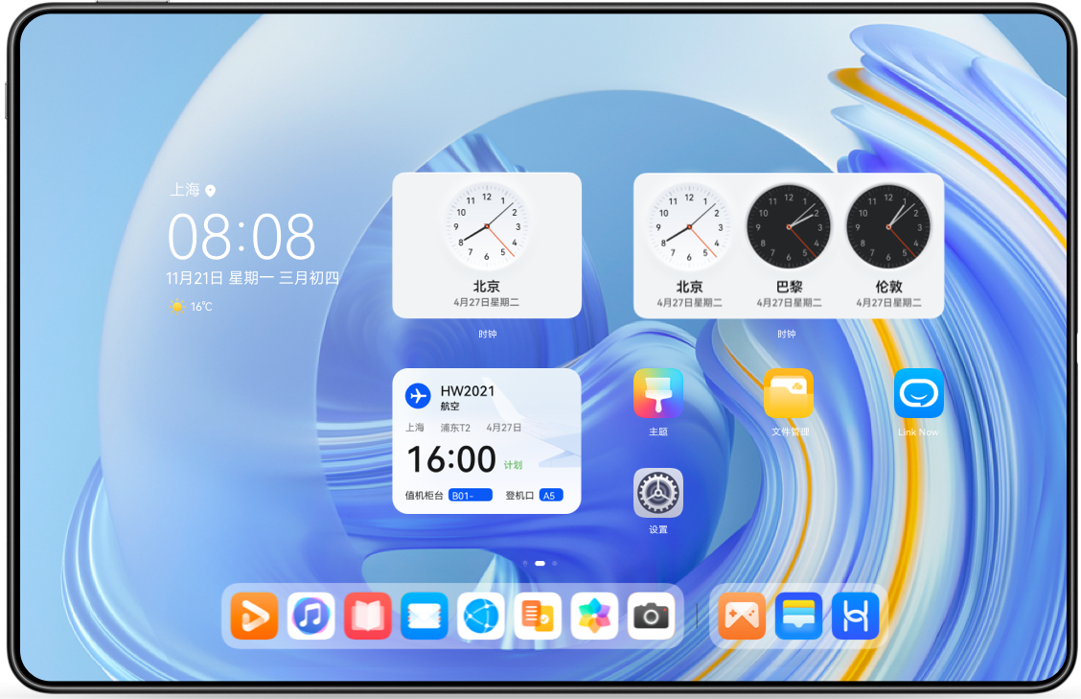Tap the 16:00 departure time
This screenshot has height=699, width=1081.
(x=451, y=459)
